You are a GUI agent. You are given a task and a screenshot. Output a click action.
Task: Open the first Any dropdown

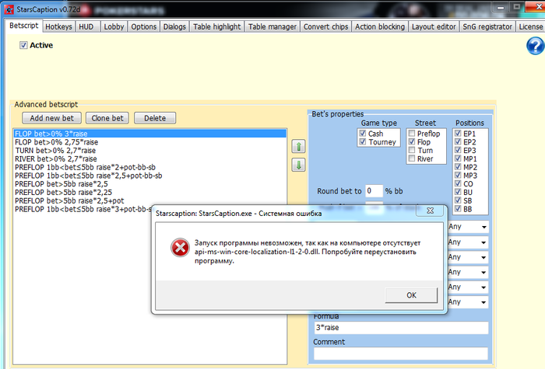pos(468,227)
